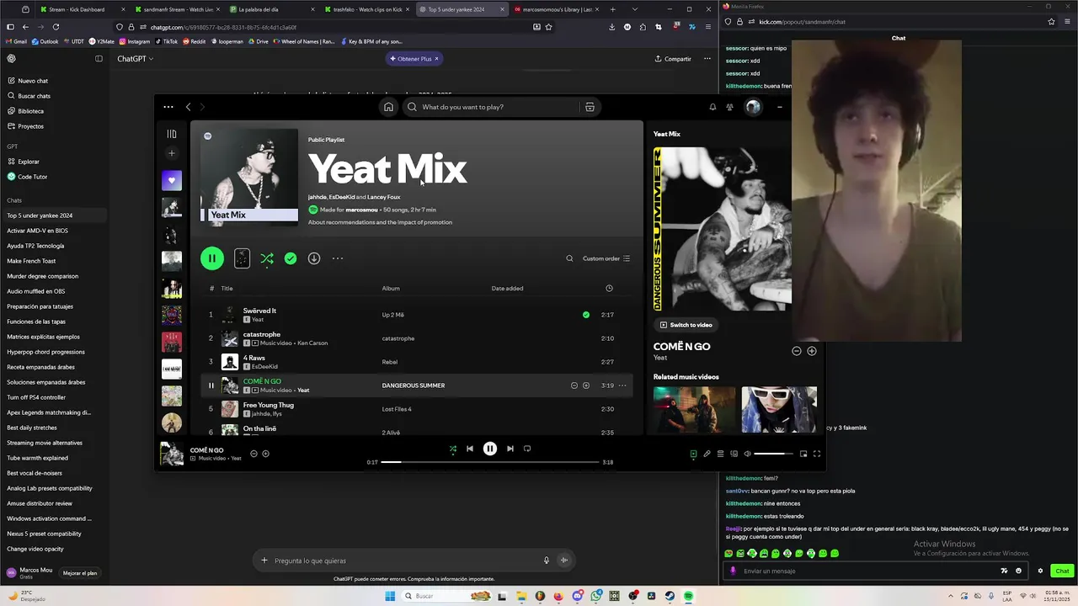
Task: Pause playback in bottom player bar
Action: coord(490,449)
